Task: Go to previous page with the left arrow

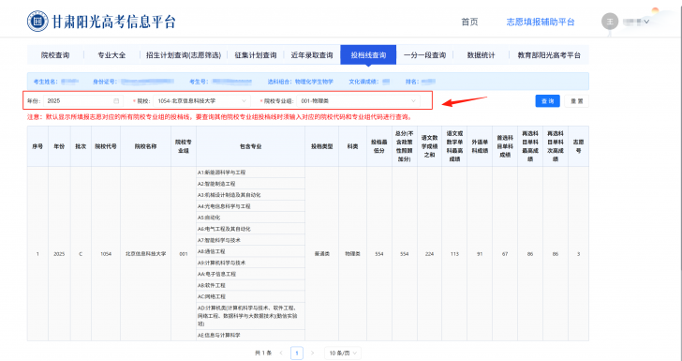Action: coord(281,353)
